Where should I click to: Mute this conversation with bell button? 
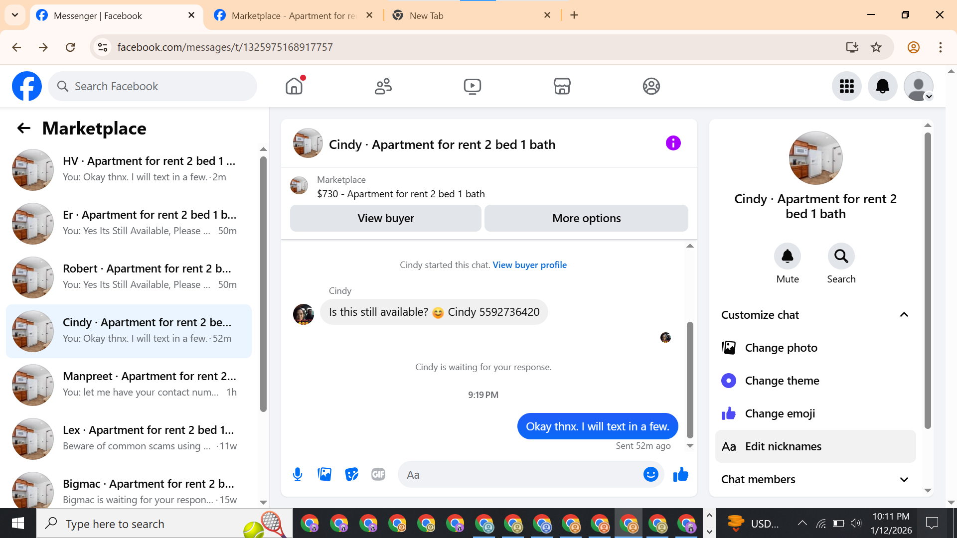tap(787, 256)
